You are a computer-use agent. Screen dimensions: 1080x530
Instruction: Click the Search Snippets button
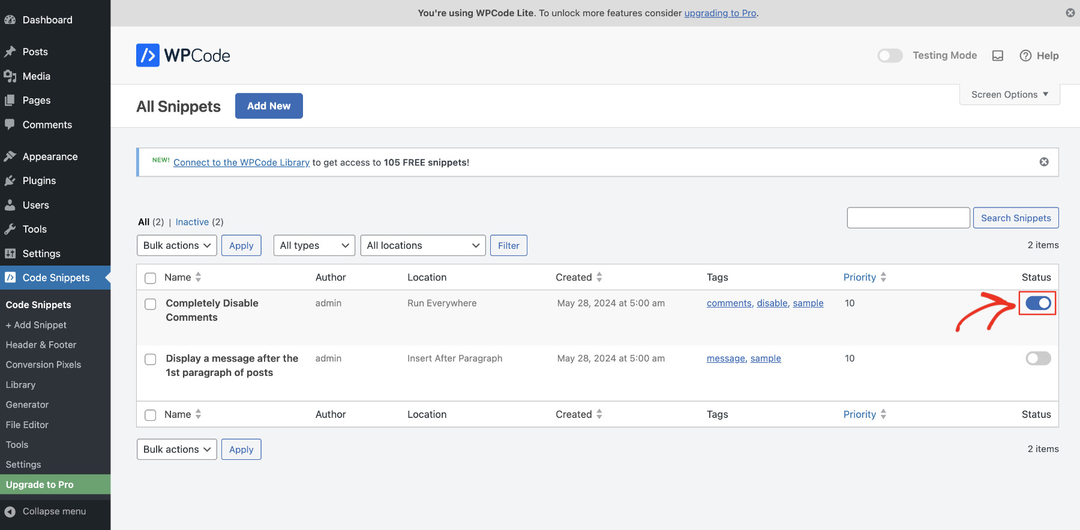[x=1016, y=218]
